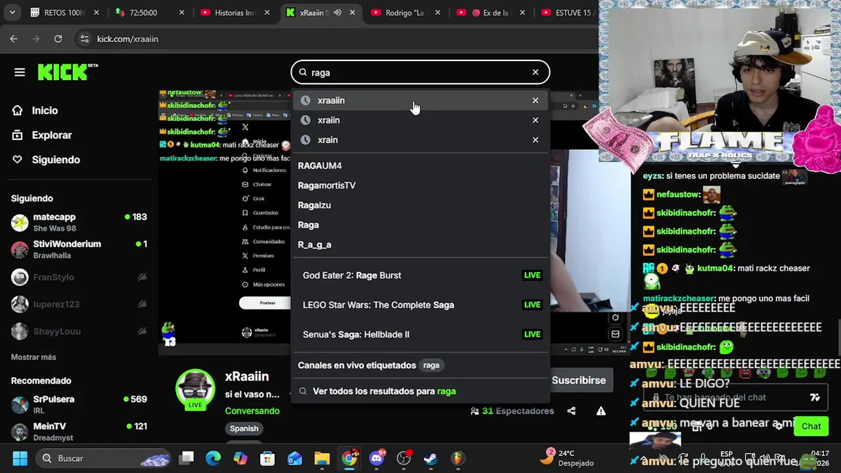Click site info icon in address bar
Image resolution: width=841 pixels, height=473 pixels.
(x=84, y=39)
